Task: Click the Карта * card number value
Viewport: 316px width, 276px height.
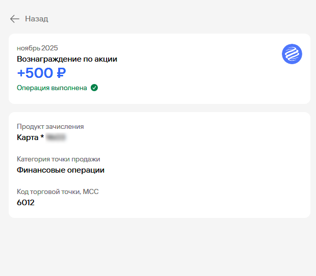Action: point(41,137)
